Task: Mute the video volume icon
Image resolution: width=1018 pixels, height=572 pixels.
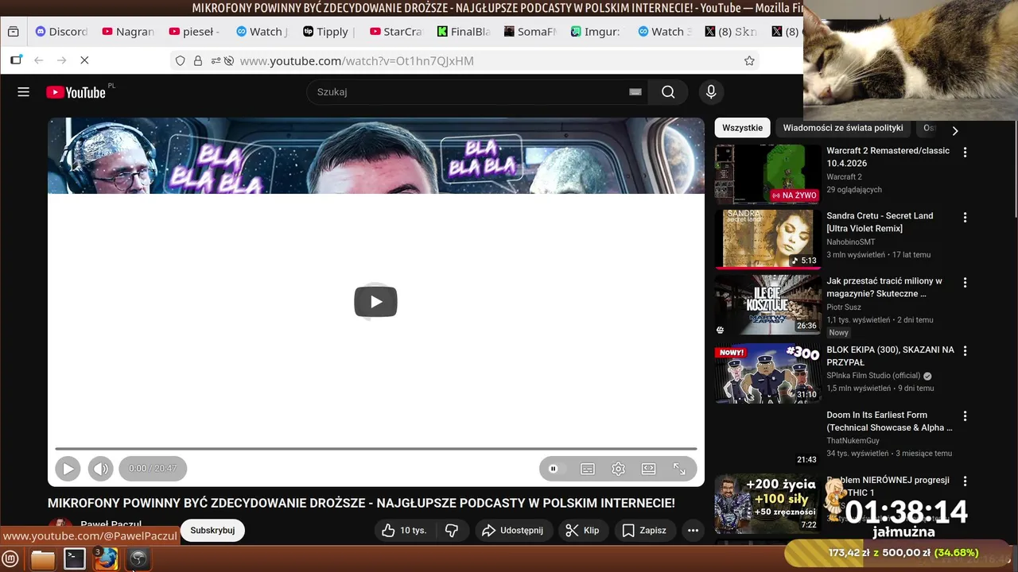Action: tap(101, 469)
